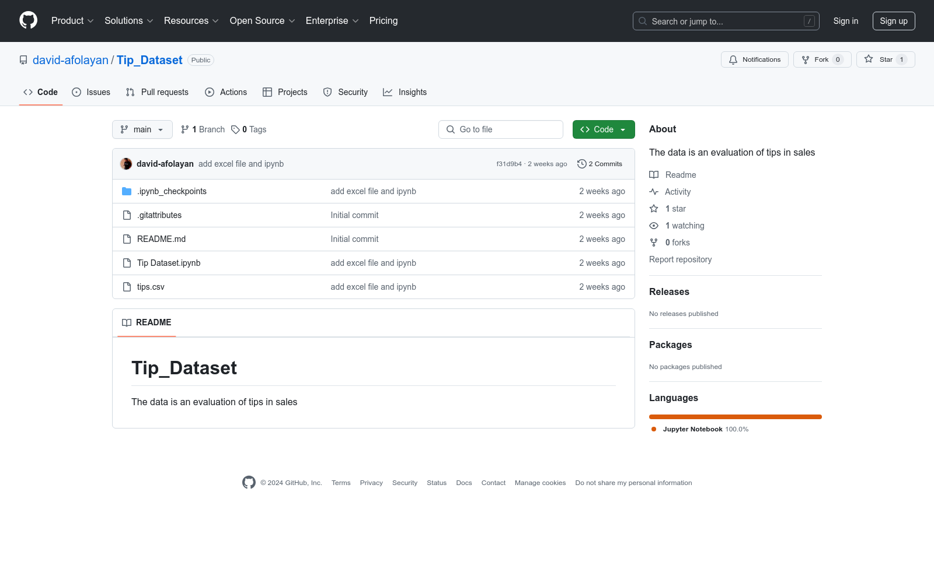The image size is (934, 583).
Task: Click the Pricing link
Action: coord(384,20)
